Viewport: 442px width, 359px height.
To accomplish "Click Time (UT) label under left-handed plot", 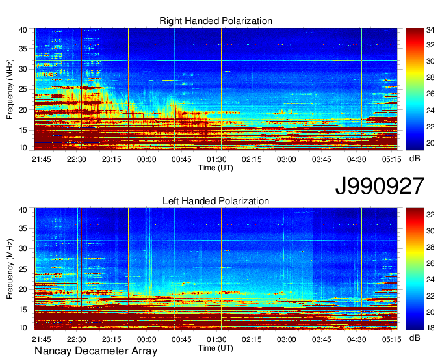I will (x=216, y=348).
